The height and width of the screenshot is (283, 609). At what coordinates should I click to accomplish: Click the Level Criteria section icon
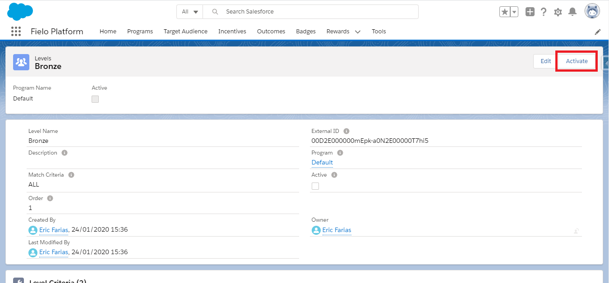(18, 280)
